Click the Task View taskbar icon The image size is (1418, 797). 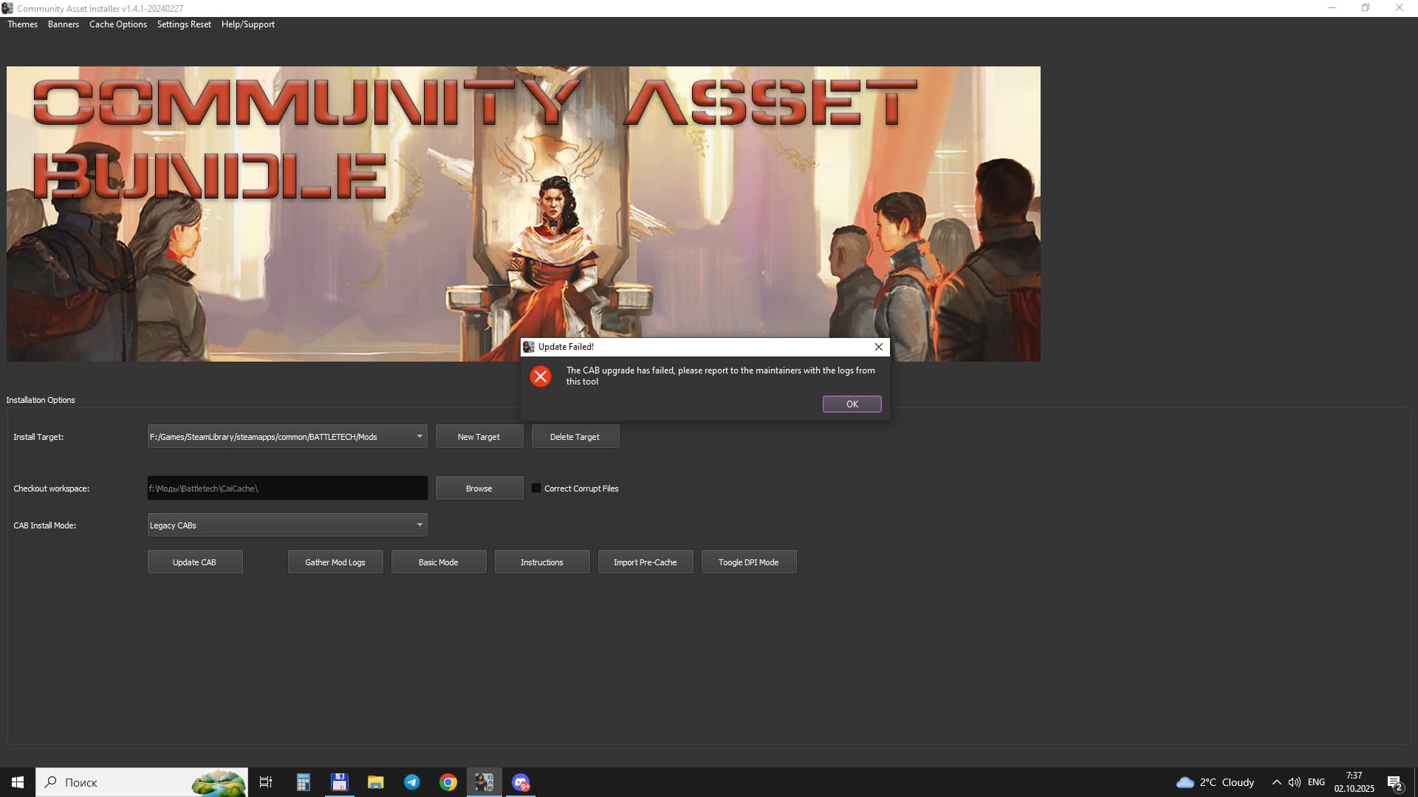(266, 782)
